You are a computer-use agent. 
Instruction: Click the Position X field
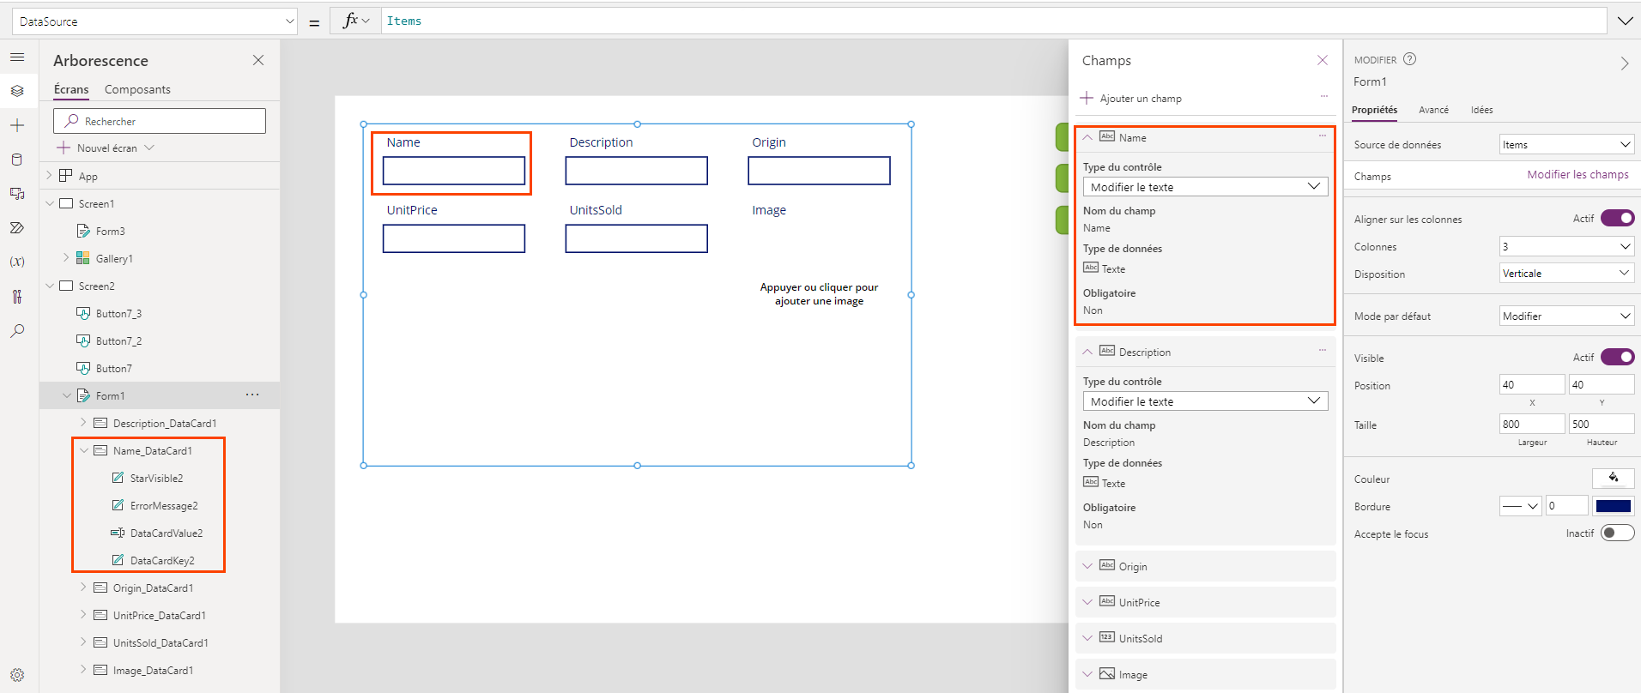click(x=1531, y=384)
